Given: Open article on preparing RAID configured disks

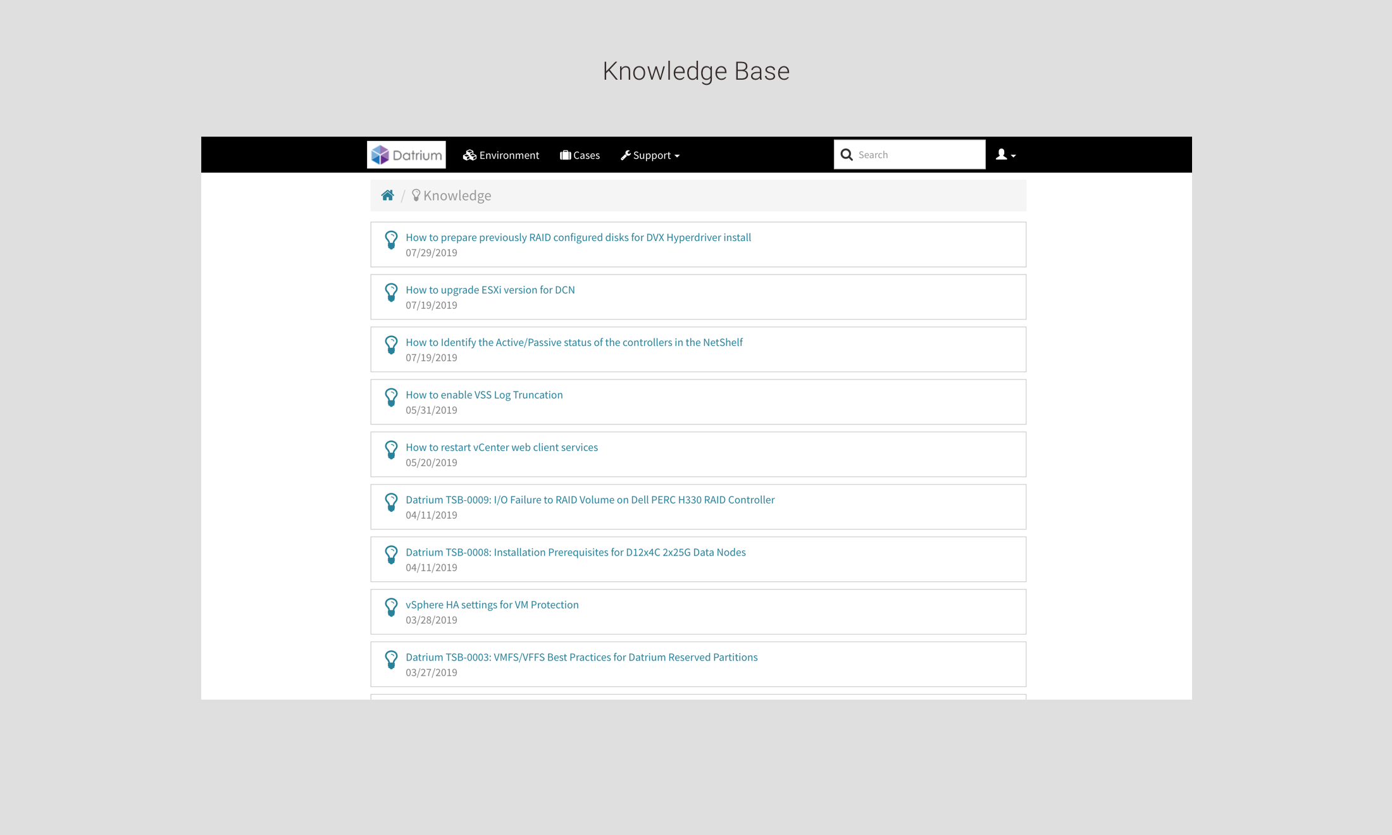Looking at the screenshot, I should tap(578, 237).
